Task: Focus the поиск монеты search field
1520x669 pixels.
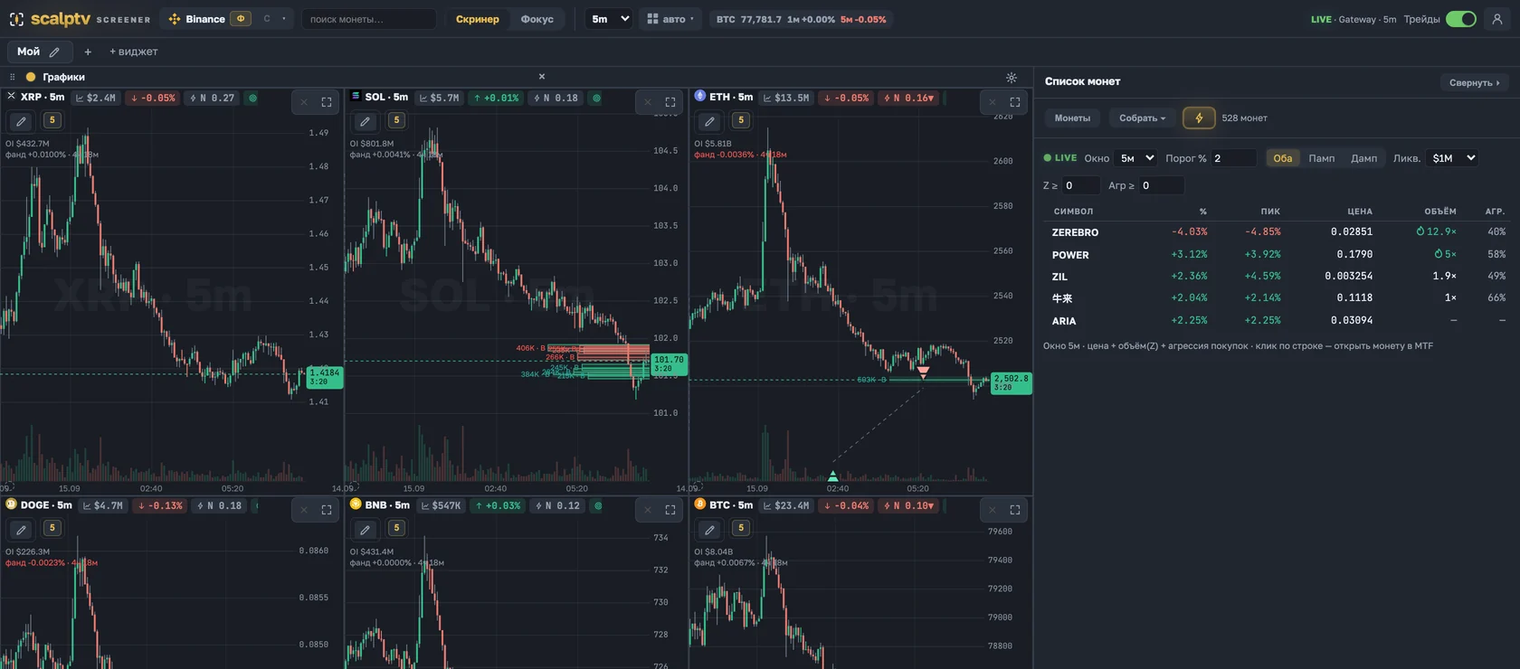Action: click(368, 19)
